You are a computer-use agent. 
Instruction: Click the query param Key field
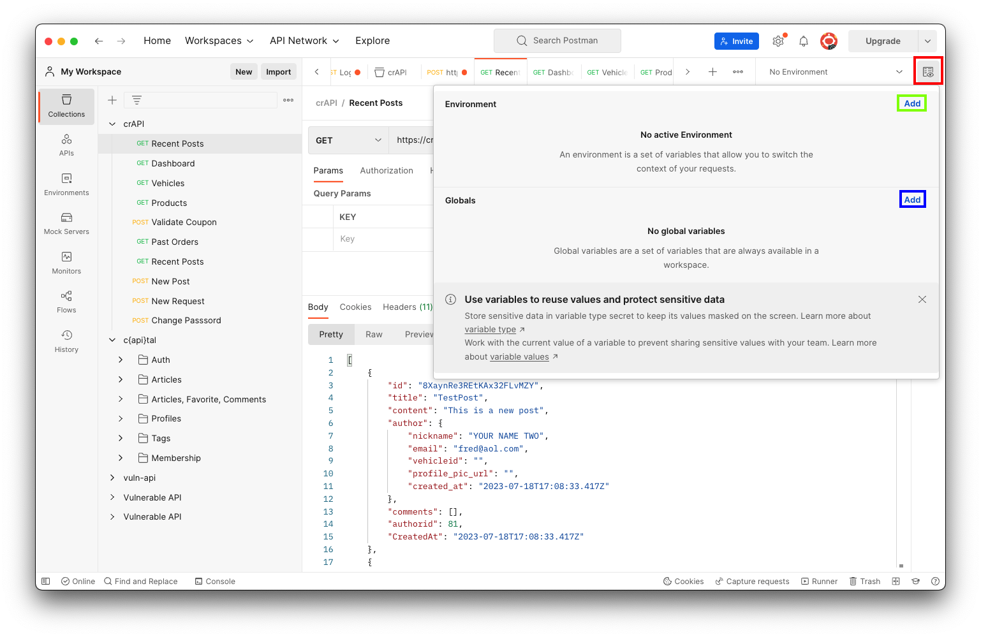click(384, 239)
